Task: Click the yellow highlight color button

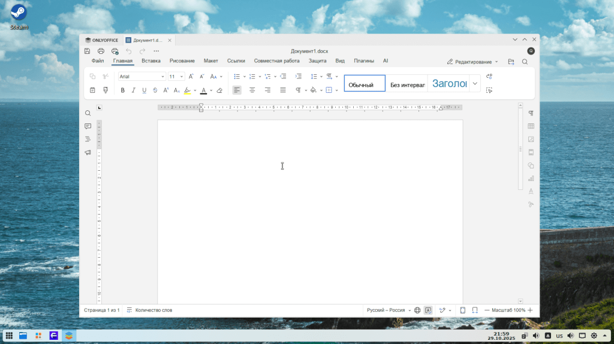Action: (x=188, y=90)
